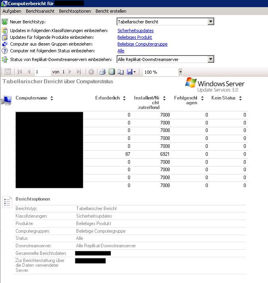The width and height of the screenshot is (268, 283).
Task: Click the computer groups icon beside Computer aus diesen Gruppen
Action: [5, 44]
